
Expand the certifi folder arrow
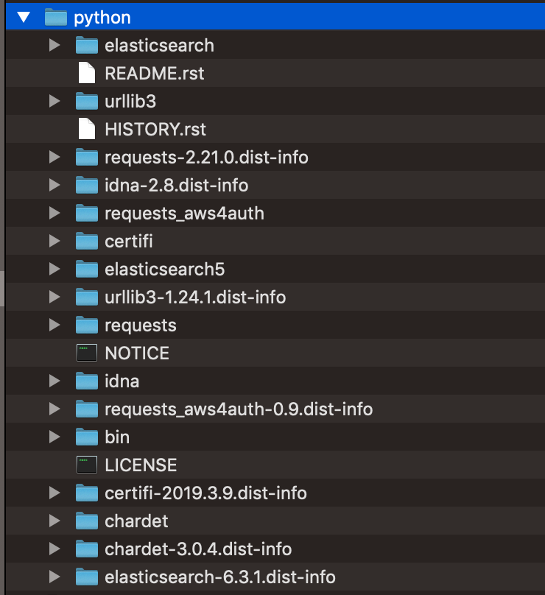54,241
